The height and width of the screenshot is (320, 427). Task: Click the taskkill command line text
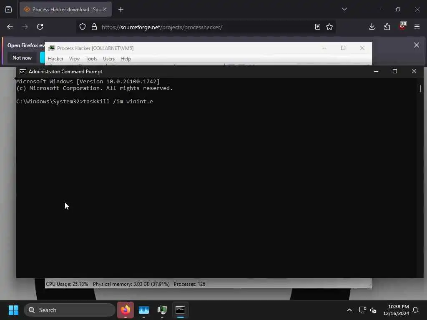coord(84,102)
